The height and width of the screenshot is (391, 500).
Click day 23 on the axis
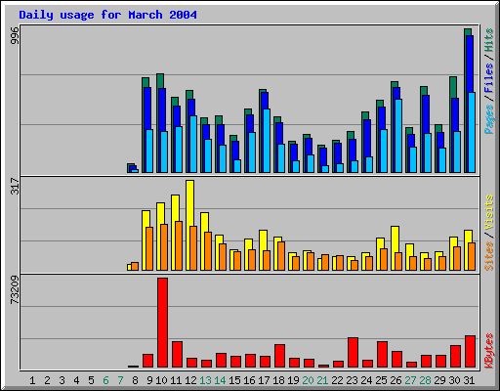click(352, 380)
